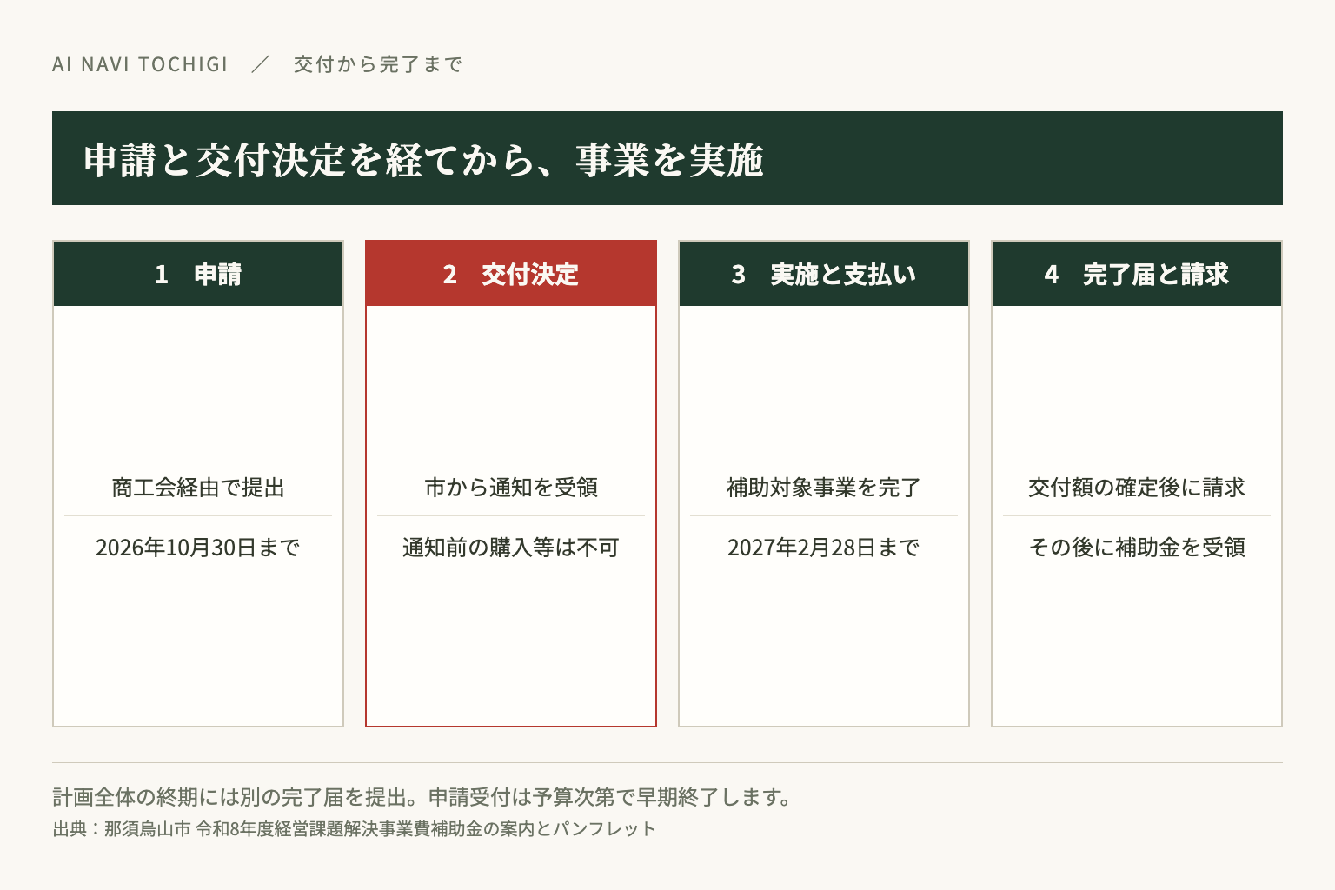This screenshot has height=890, width=1335.
Task: Select the step header '3 実施と支払い'
Action: click(824, 274)
